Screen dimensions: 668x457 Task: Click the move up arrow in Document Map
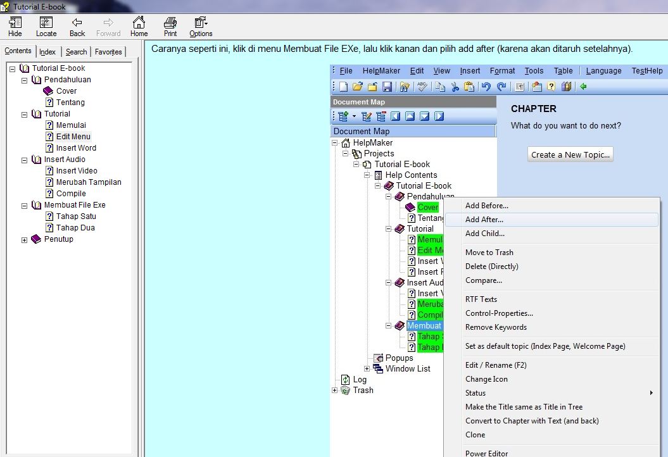pyautogui.click(x=410, y=116)
